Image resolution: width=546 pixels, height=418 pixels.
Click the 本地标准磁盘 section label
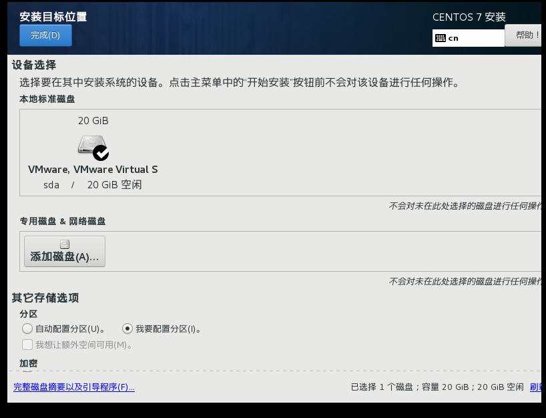pyautogui.click(x=47, y=99)
